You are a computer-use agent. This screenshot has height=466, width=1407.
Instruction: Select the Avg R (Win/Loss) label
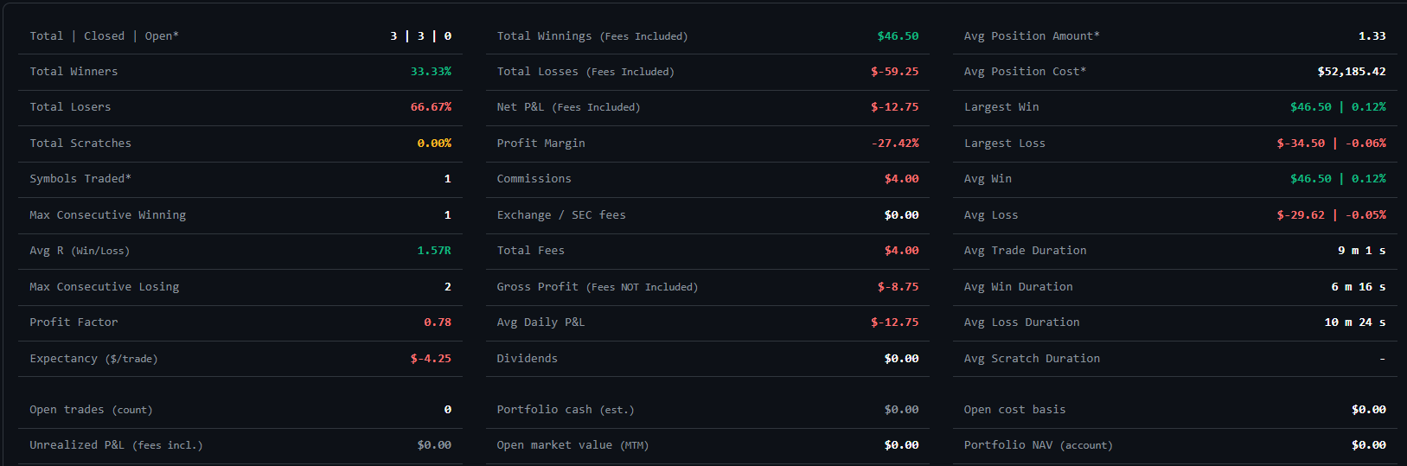tap(80, 251)
